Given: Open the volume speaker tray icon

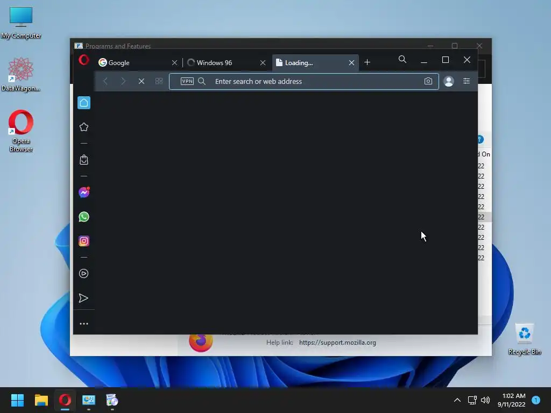Looking at the screenshot, I should tap(485, 400).
